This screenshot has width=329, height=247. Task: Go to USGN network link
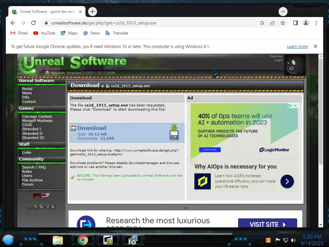click(111, 73)
